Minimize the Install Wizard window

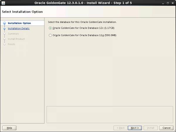(163, 3)
